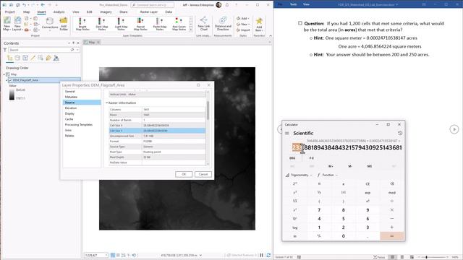Select List By Labeling icon in Contents
This screenshot has width=463, height=260.
pos(48,58)
